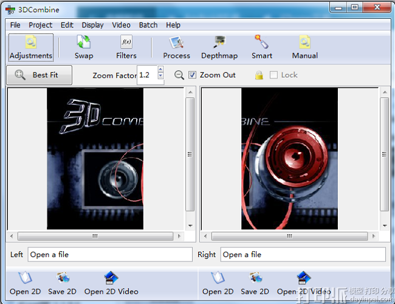
Task: Open the Filters tool
Action: click(126, 48)
